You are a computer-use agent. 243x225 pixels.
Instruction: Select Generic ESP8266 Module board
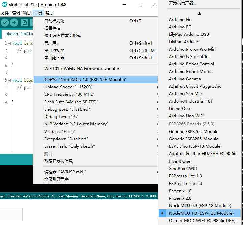point(199,132)
